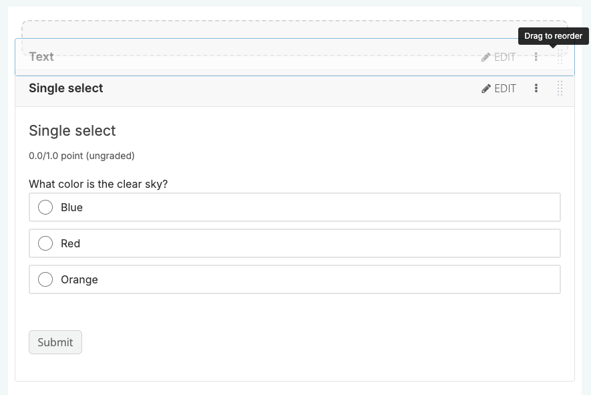Click the pencil icon on Single select block
The height and width of the screenshot is (395, 591).
click(x=486, y=89)
